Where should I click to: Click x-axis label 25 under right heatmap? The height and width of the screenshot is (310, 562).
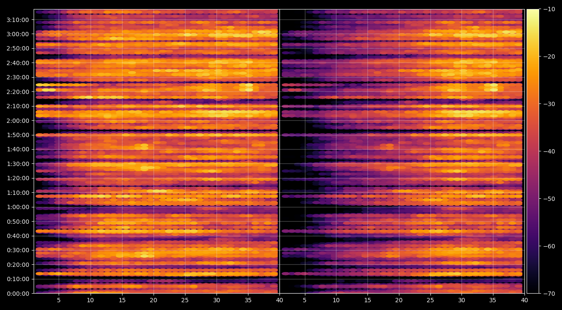coord(430,300)
